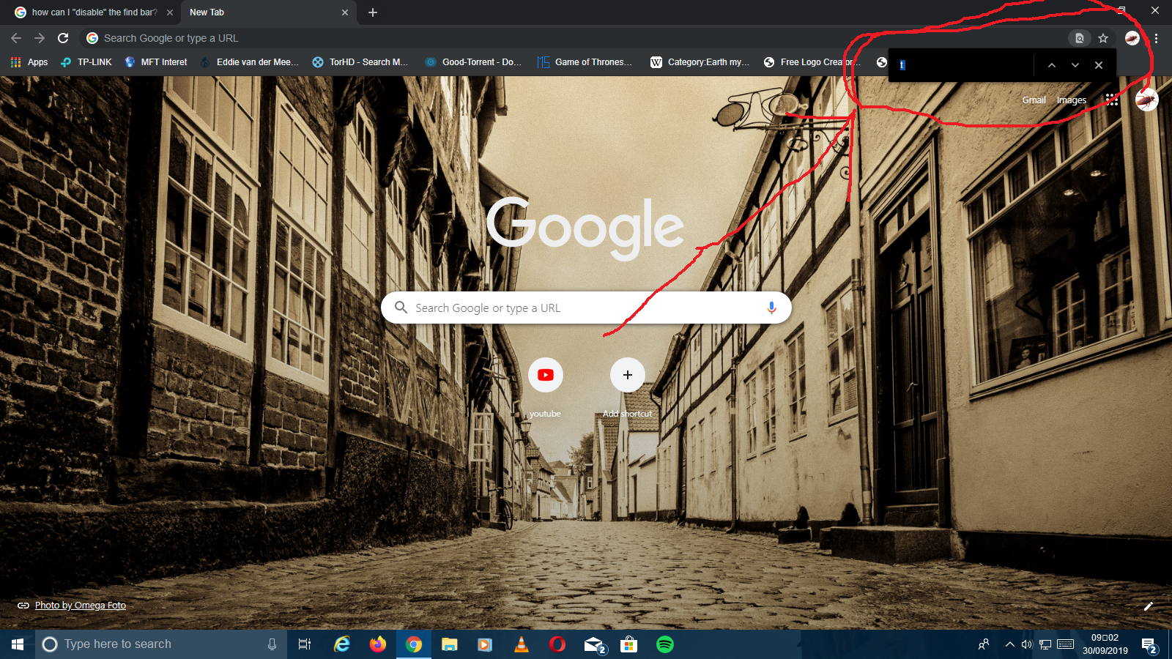This screenshot has height=659, width=1172.
Task: Open network status tray icon
Action: [x=1045, y=644]
